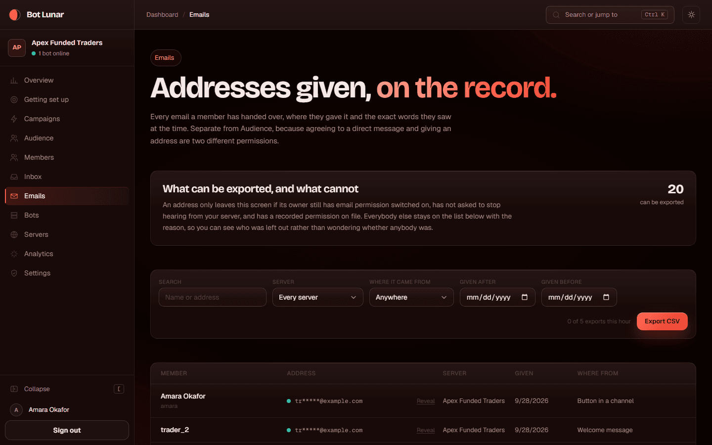The width and height of the screenshot is (712, 445).
Task: Click the Dashboard breadcrumb link
Action: click(162, 15)
